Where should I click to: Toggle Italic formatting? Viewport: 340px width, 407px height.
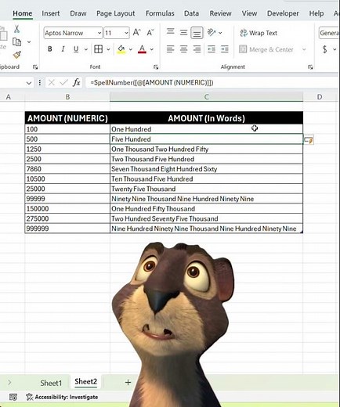[63, 49]
